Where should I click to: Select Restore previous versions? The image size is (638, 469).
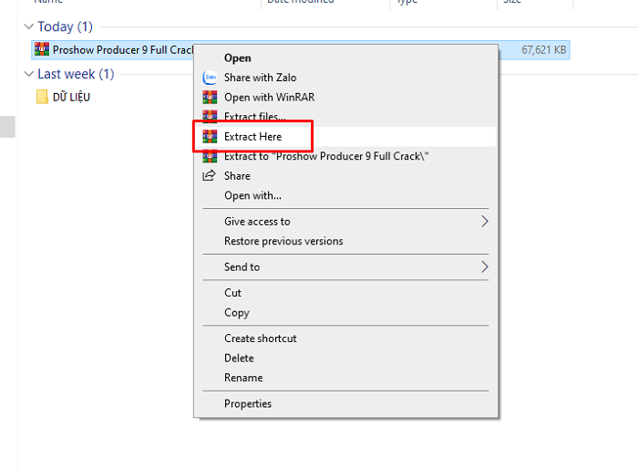tap(345, 241)
